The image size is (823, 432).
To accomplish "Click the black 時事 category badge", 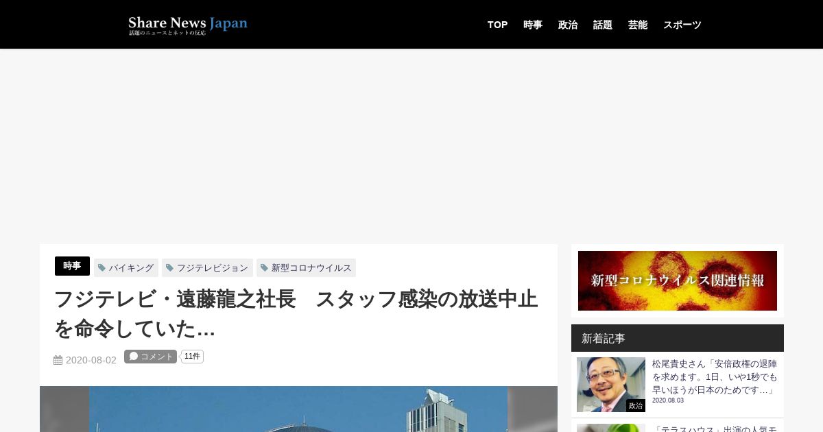I will tap(72, 266).
